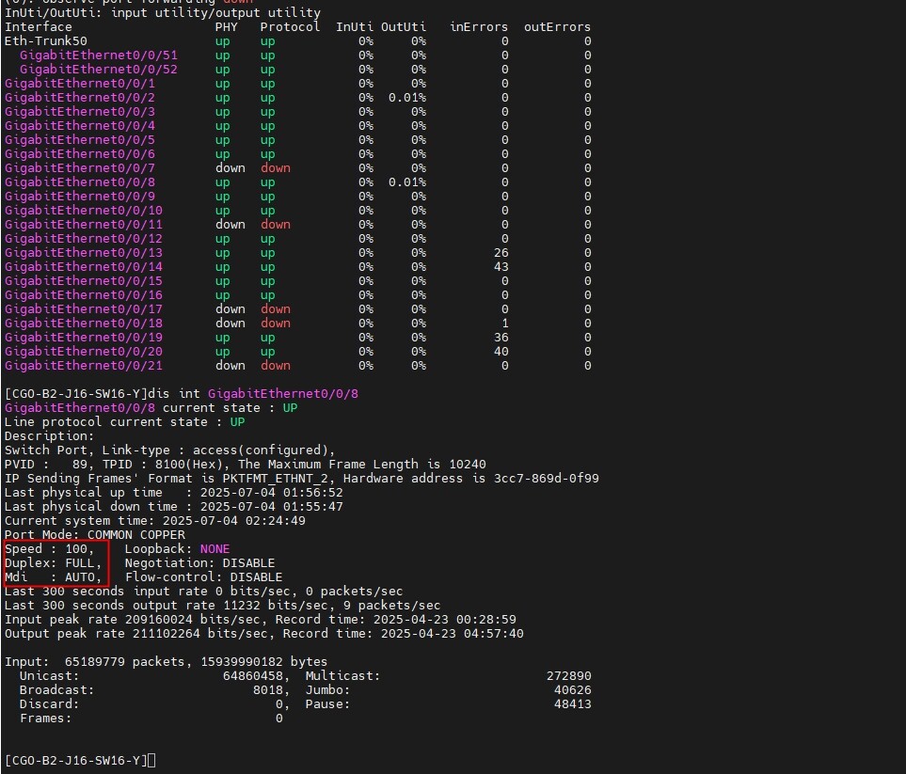Click the GigabitEthernet0/0/14 table row name
Viewport: 906px width, 774px height.
tap(83, 267)
